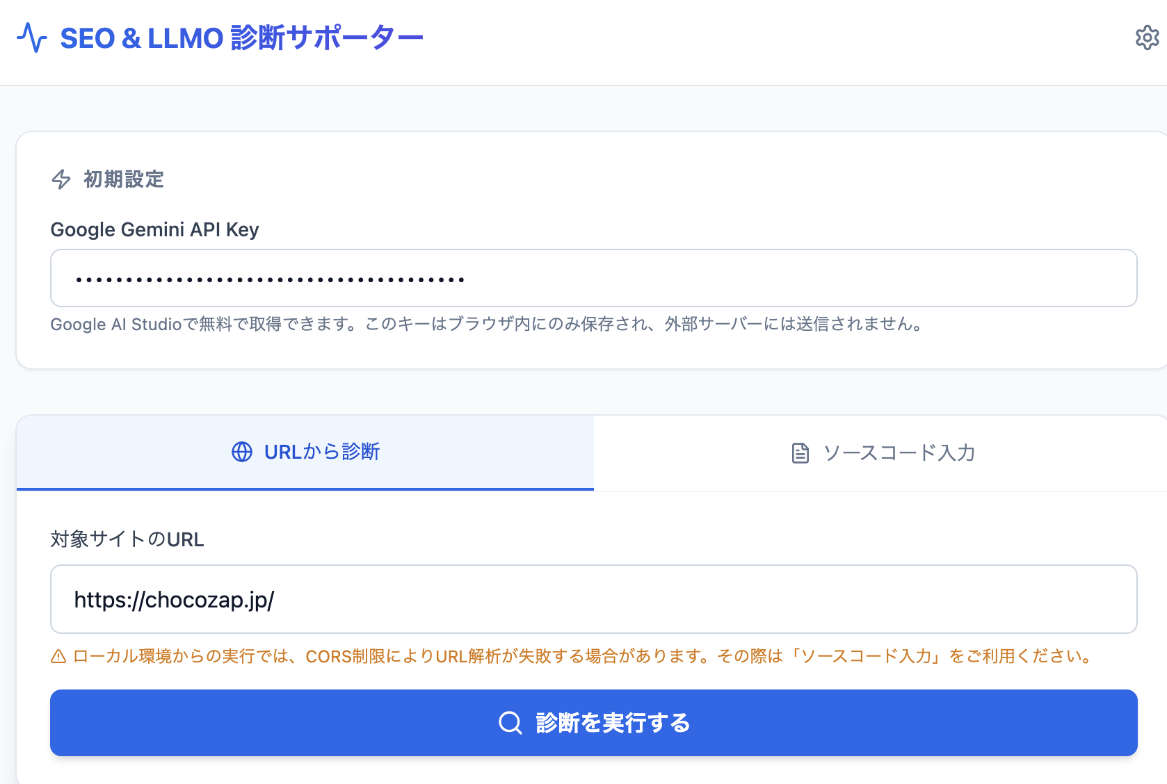Select the URLから診断 tab
Image resolution: width=1167 pixels, height=784 pixels.
(305, 452)
